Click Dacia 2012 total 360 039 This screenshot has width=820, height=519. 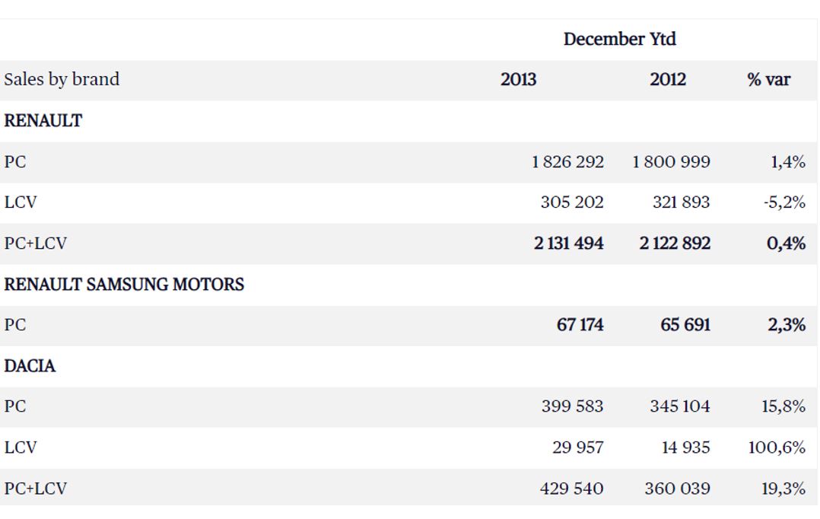(x=680, y=489)
